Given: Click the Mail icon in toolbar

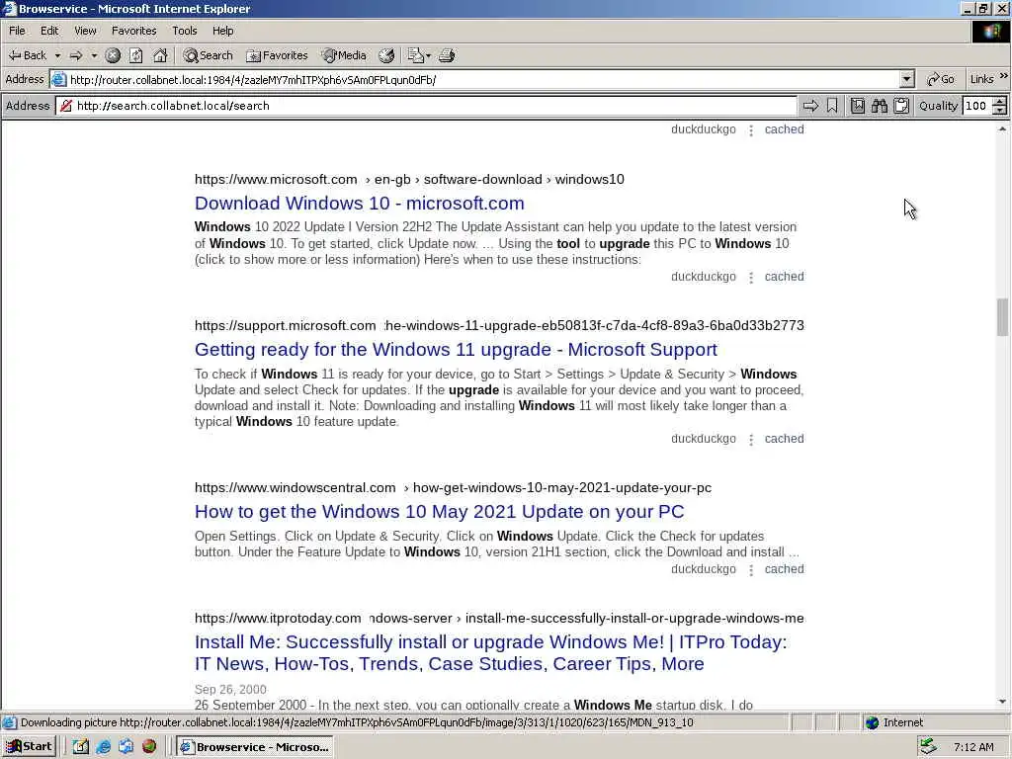Looking at the screenshot, I should pos(416,55).
